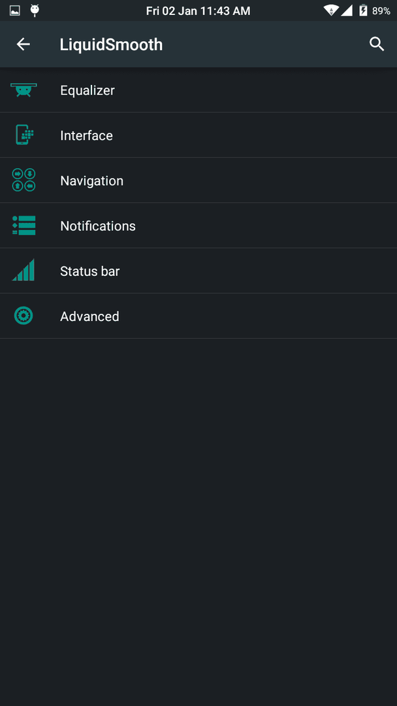Open the Interface settings entry
Image resolution: width=397 pixels, height=706 pixels.
[x=198, y=135]
